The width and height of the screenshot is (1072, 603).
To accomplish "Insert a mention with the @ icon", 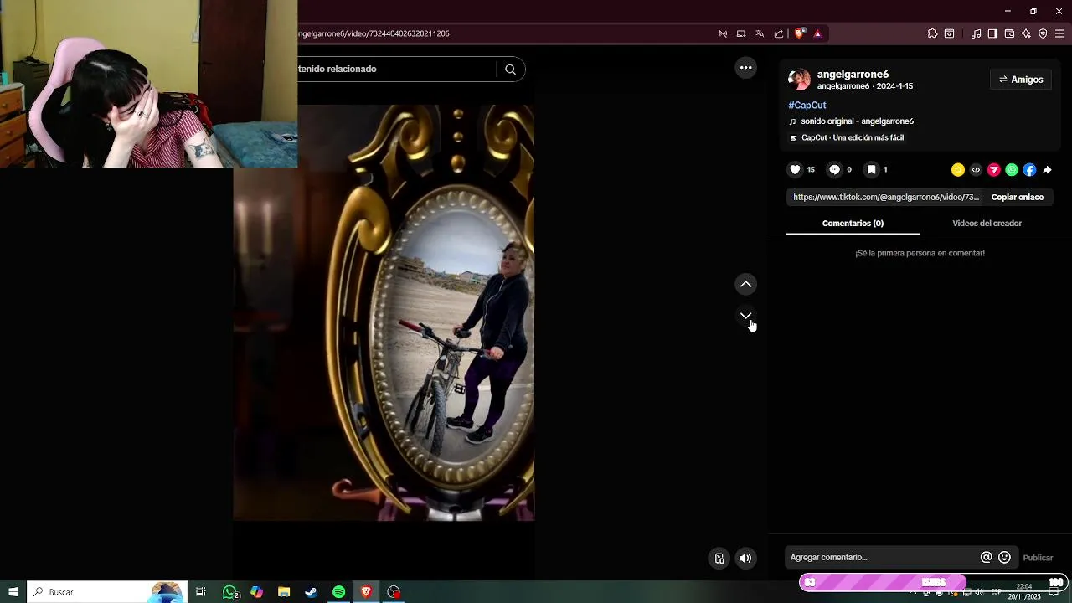I will (987, 558).
